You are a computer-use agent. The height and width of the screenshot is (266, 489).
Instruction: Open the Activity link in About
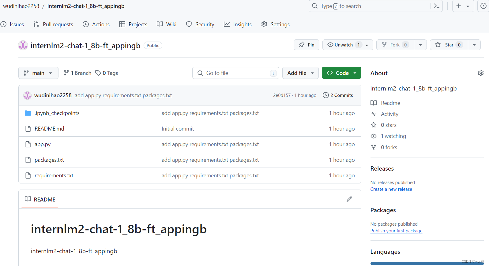click(x=385, y=114)
